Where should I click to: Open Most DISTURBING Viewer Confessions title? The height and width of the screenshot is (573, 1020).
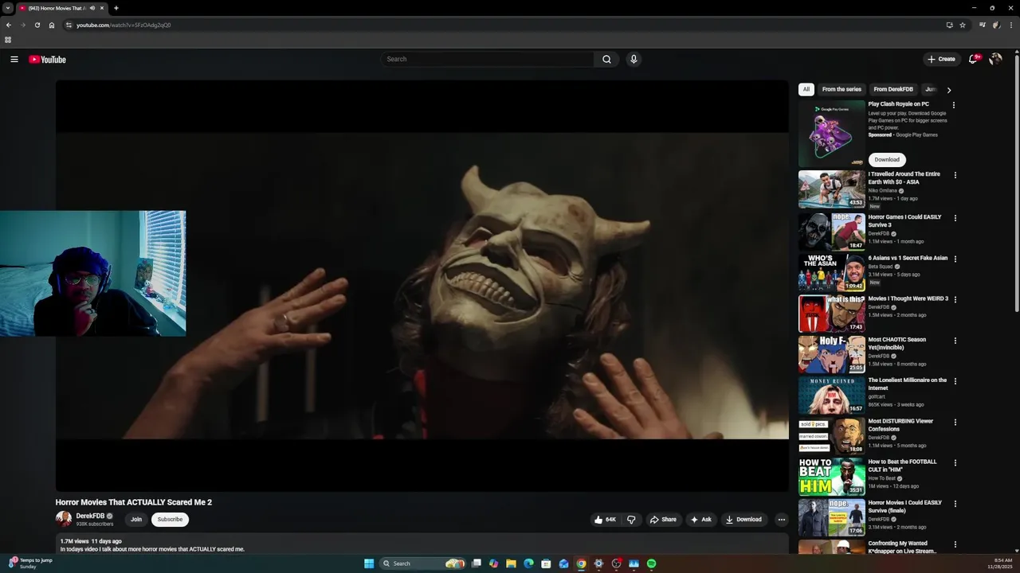[900, 425]
